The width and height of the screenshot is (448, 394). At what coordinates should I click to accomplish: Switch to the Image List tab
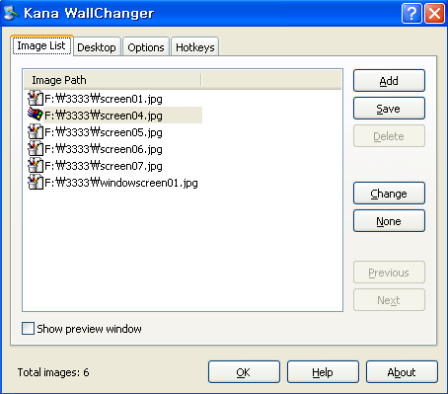41,45
